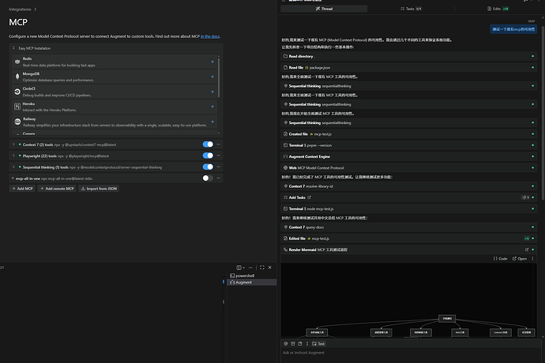
Task: Click the Heroku logo icon
Action: 17,107
